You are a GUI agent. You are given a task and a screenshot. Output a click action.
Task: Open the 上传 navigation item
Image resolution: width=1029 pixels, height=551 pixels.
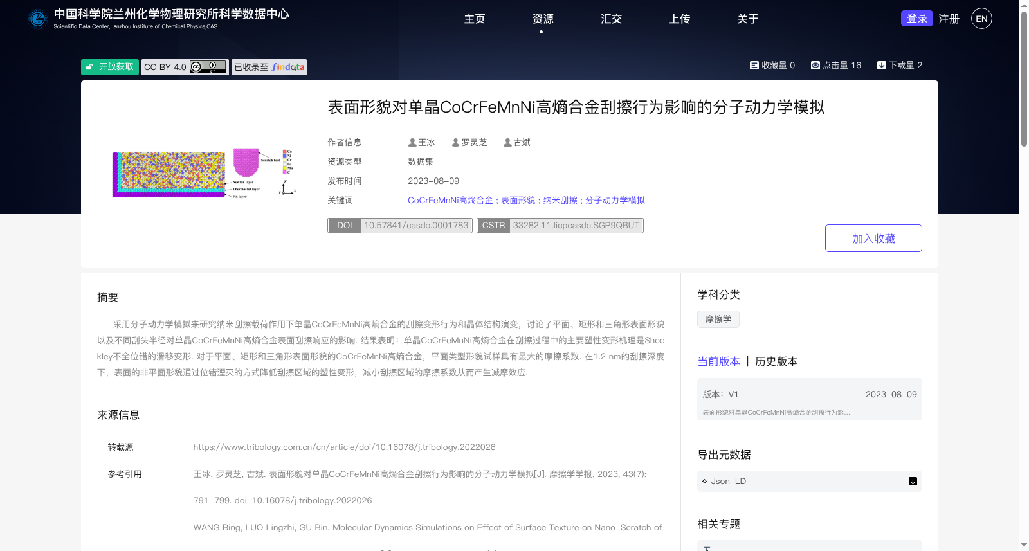[x=679, y=19]
